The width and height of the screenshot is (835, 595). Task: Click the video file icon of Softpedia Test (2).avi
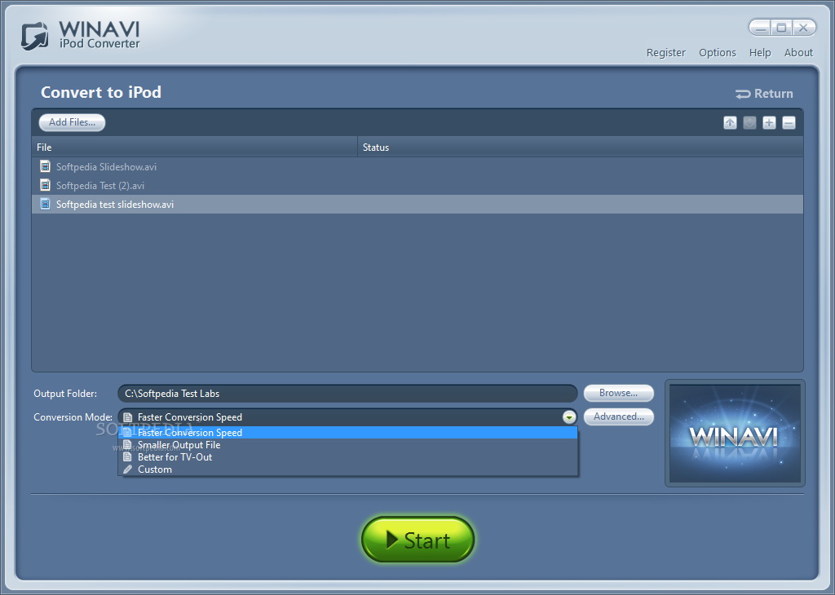46,185
